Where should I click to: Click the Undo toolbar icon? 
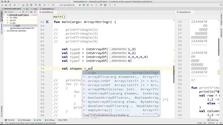[x=15, y=5]
